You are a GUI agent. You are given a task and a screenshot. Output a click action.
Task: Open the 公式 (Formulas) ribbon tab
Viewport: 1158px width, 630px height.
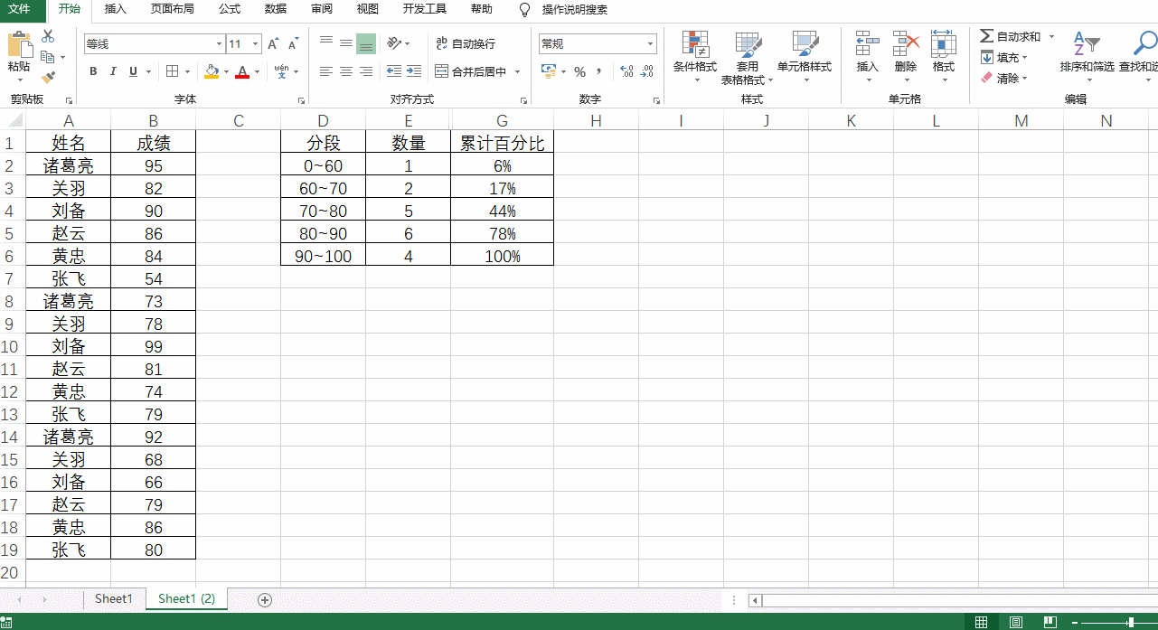[x=230, y=9]
